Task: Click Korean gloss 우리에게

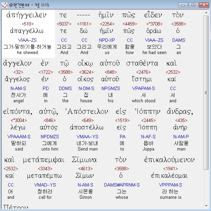Action: pos(107,47)
